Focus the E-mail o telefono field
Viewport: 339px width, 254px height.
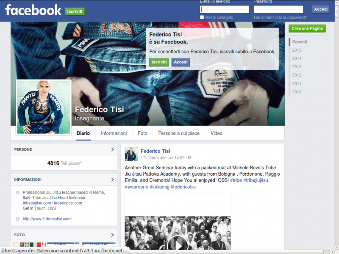tap(224, 9)
